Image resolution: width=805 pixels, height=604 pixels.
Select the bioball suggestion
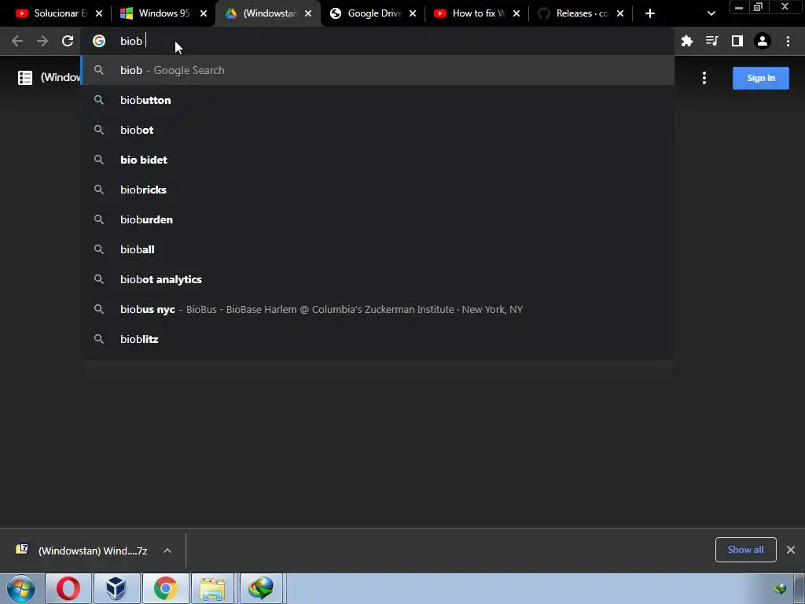(x=377, y=249)
